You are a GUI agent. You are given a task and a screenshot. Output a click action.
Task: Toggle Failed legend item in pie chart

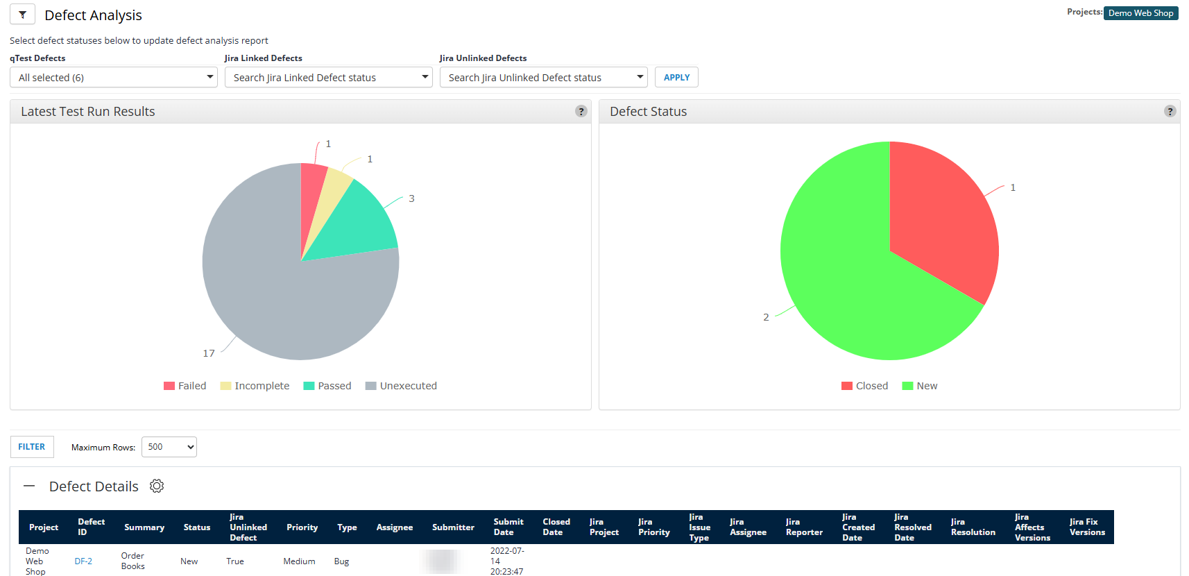[185, 386]
